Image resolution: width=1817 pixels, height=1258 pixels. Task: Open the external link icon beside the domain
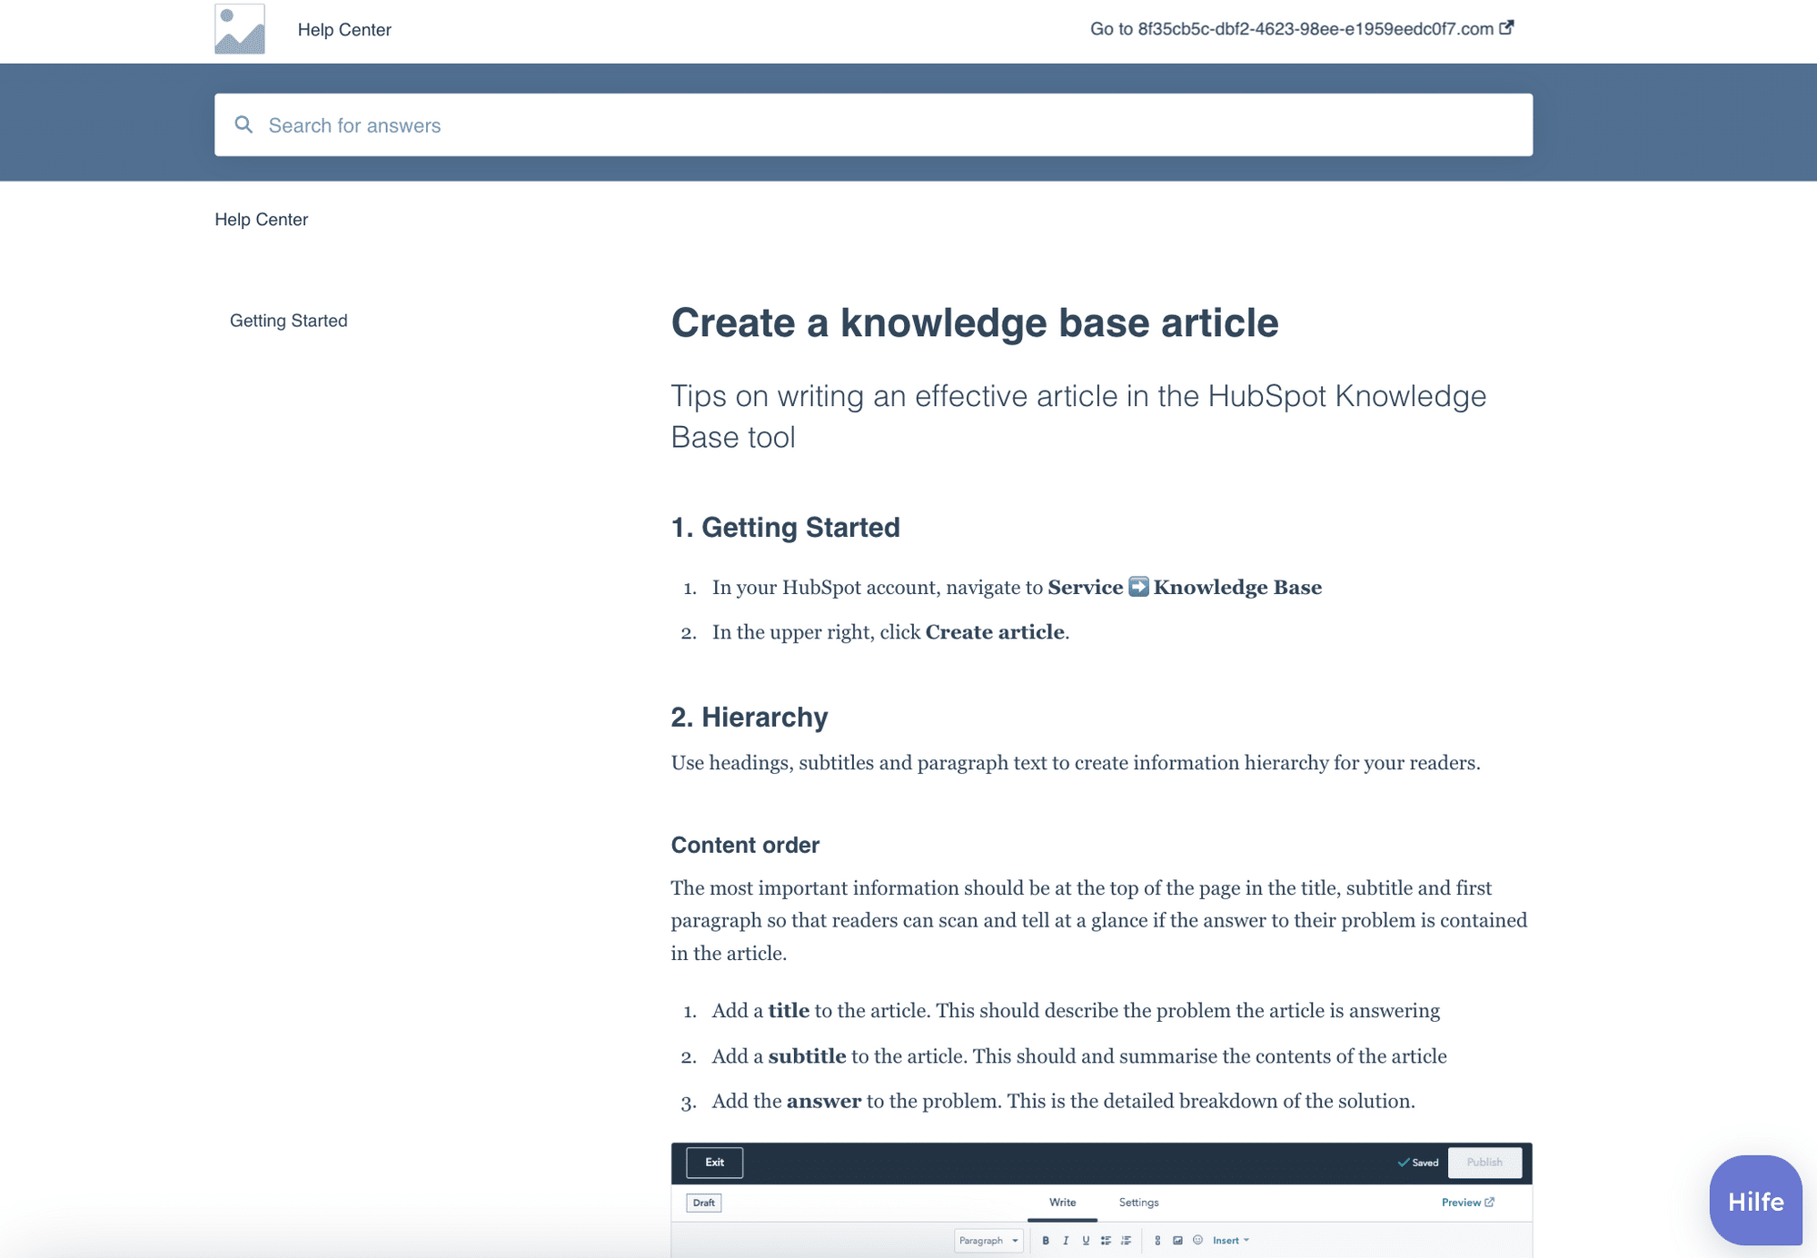pyautogui.click(x=1506, y=27)
